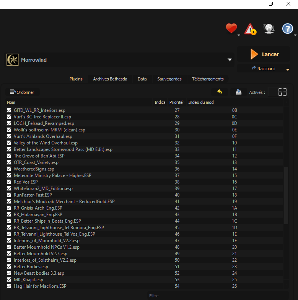298x300 pixels.
Task: Open the Raccourci dropdown arrow
Action: [288, 70]
